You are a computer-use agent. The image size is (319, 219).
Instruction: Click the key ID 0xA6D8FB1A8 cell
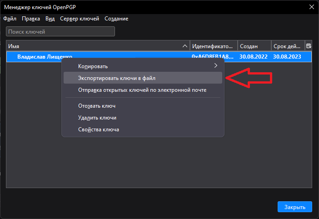tap(212, 56)
